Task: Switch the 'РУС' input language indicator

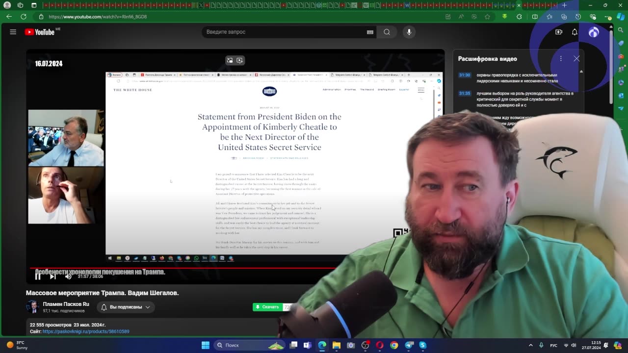Action: pyautogui.click(x=553, y=345)
